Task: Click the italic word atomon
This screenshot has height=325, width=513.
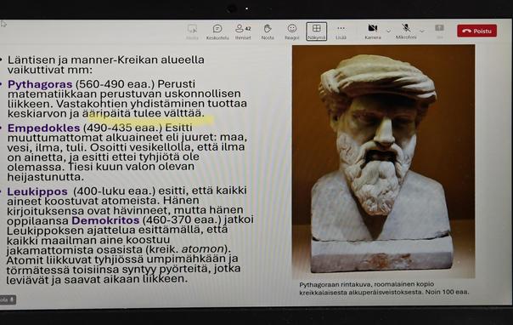Action: pos(203,249)
